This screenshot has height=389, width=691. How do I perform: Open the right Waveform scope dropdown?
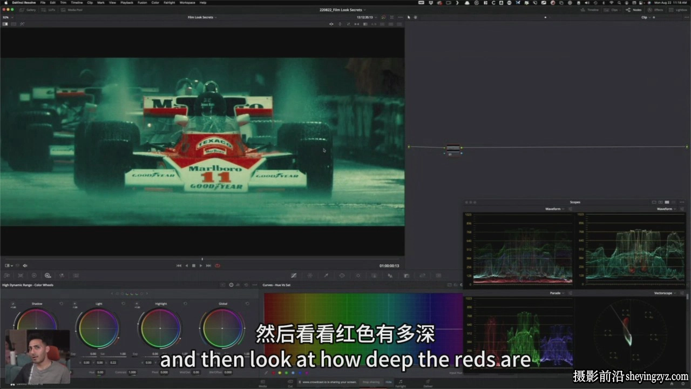(x=666, y=209)
